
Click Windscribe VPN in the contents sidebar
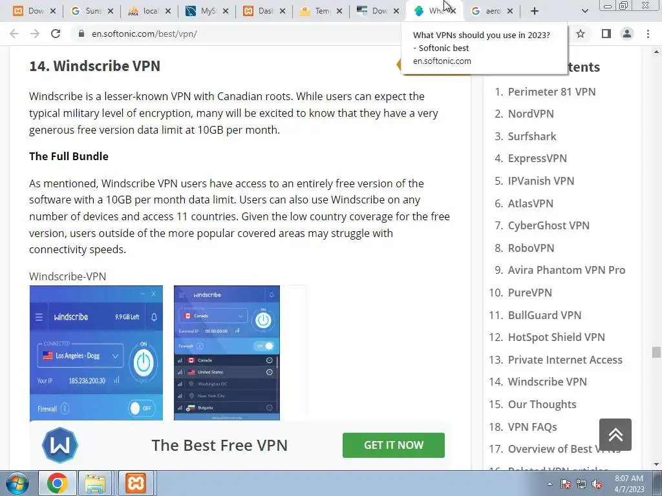pyautogui.click(x=547, y=382)
